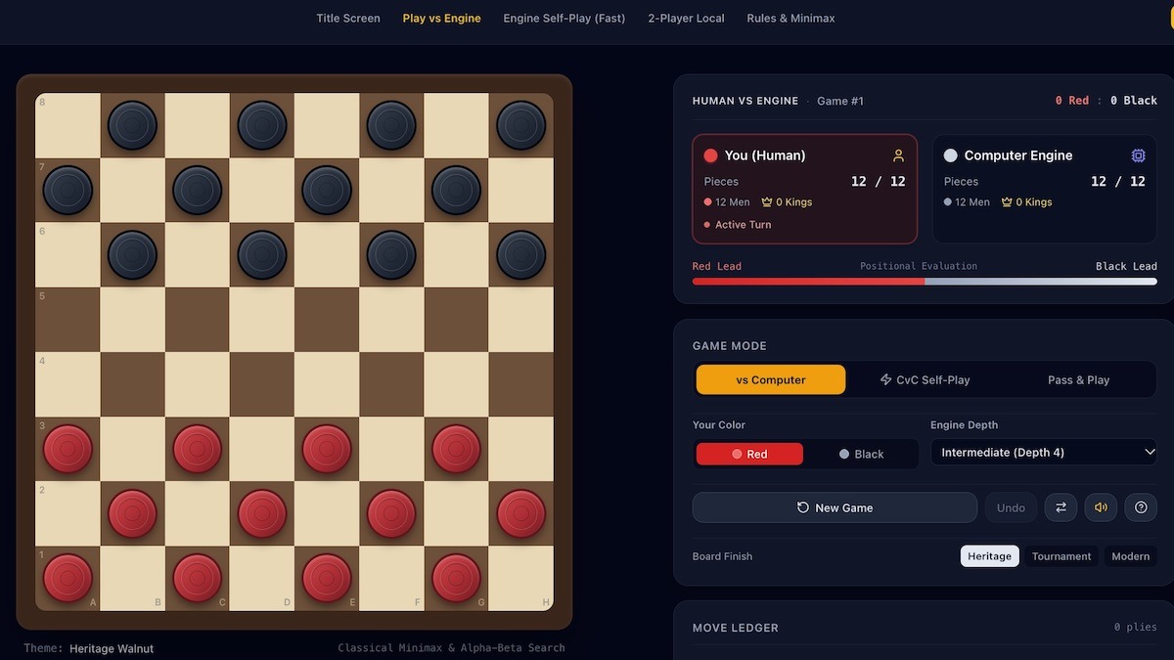
Task: Click the red crown Kings icon
Action: [x=767, y=202]
